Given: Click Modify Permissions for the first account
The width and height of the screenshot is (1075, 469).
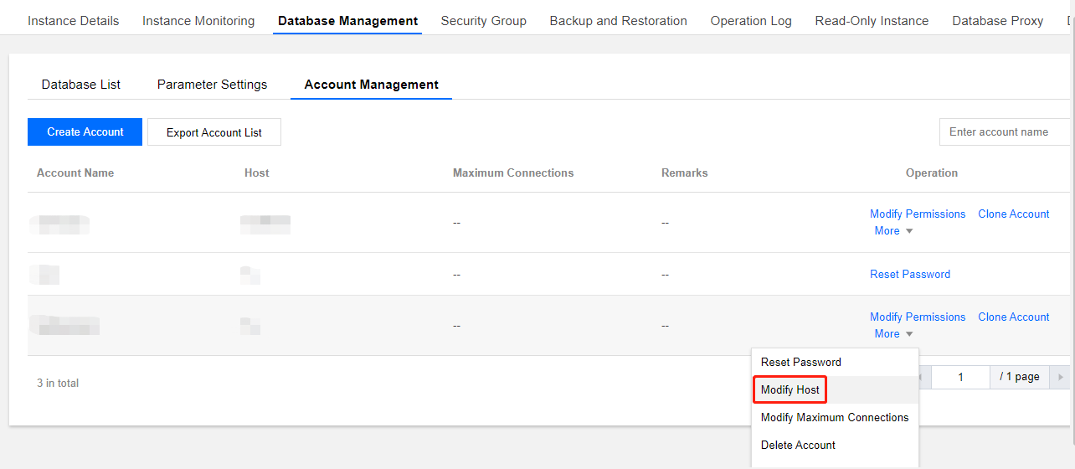Looking at the screenshot, I should click(918, 214).
